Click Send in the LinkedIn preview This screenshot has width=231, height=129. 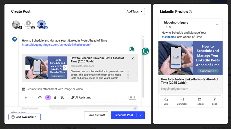pyautogui.click(x=214, y=101)
